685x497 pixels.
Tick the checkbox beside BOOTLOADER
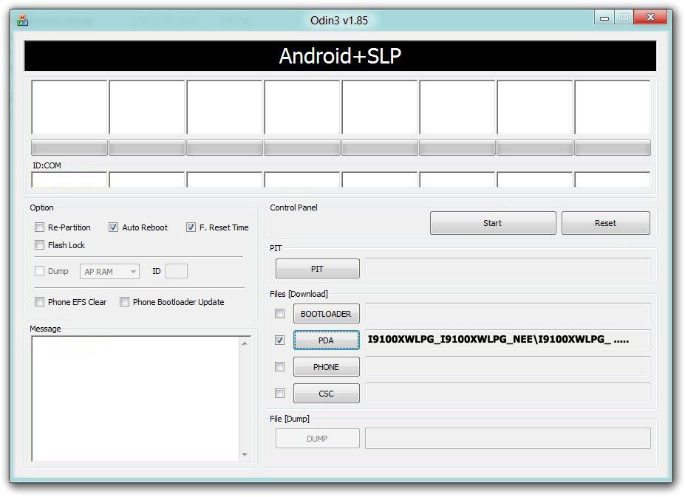pyautogui.click(x=279, y=314)
